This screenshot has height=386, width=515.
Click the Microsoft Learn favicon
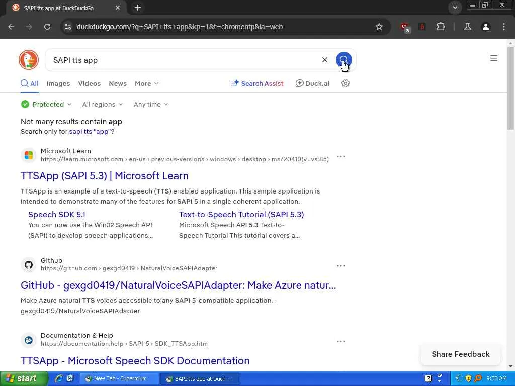tap(29, 155)
